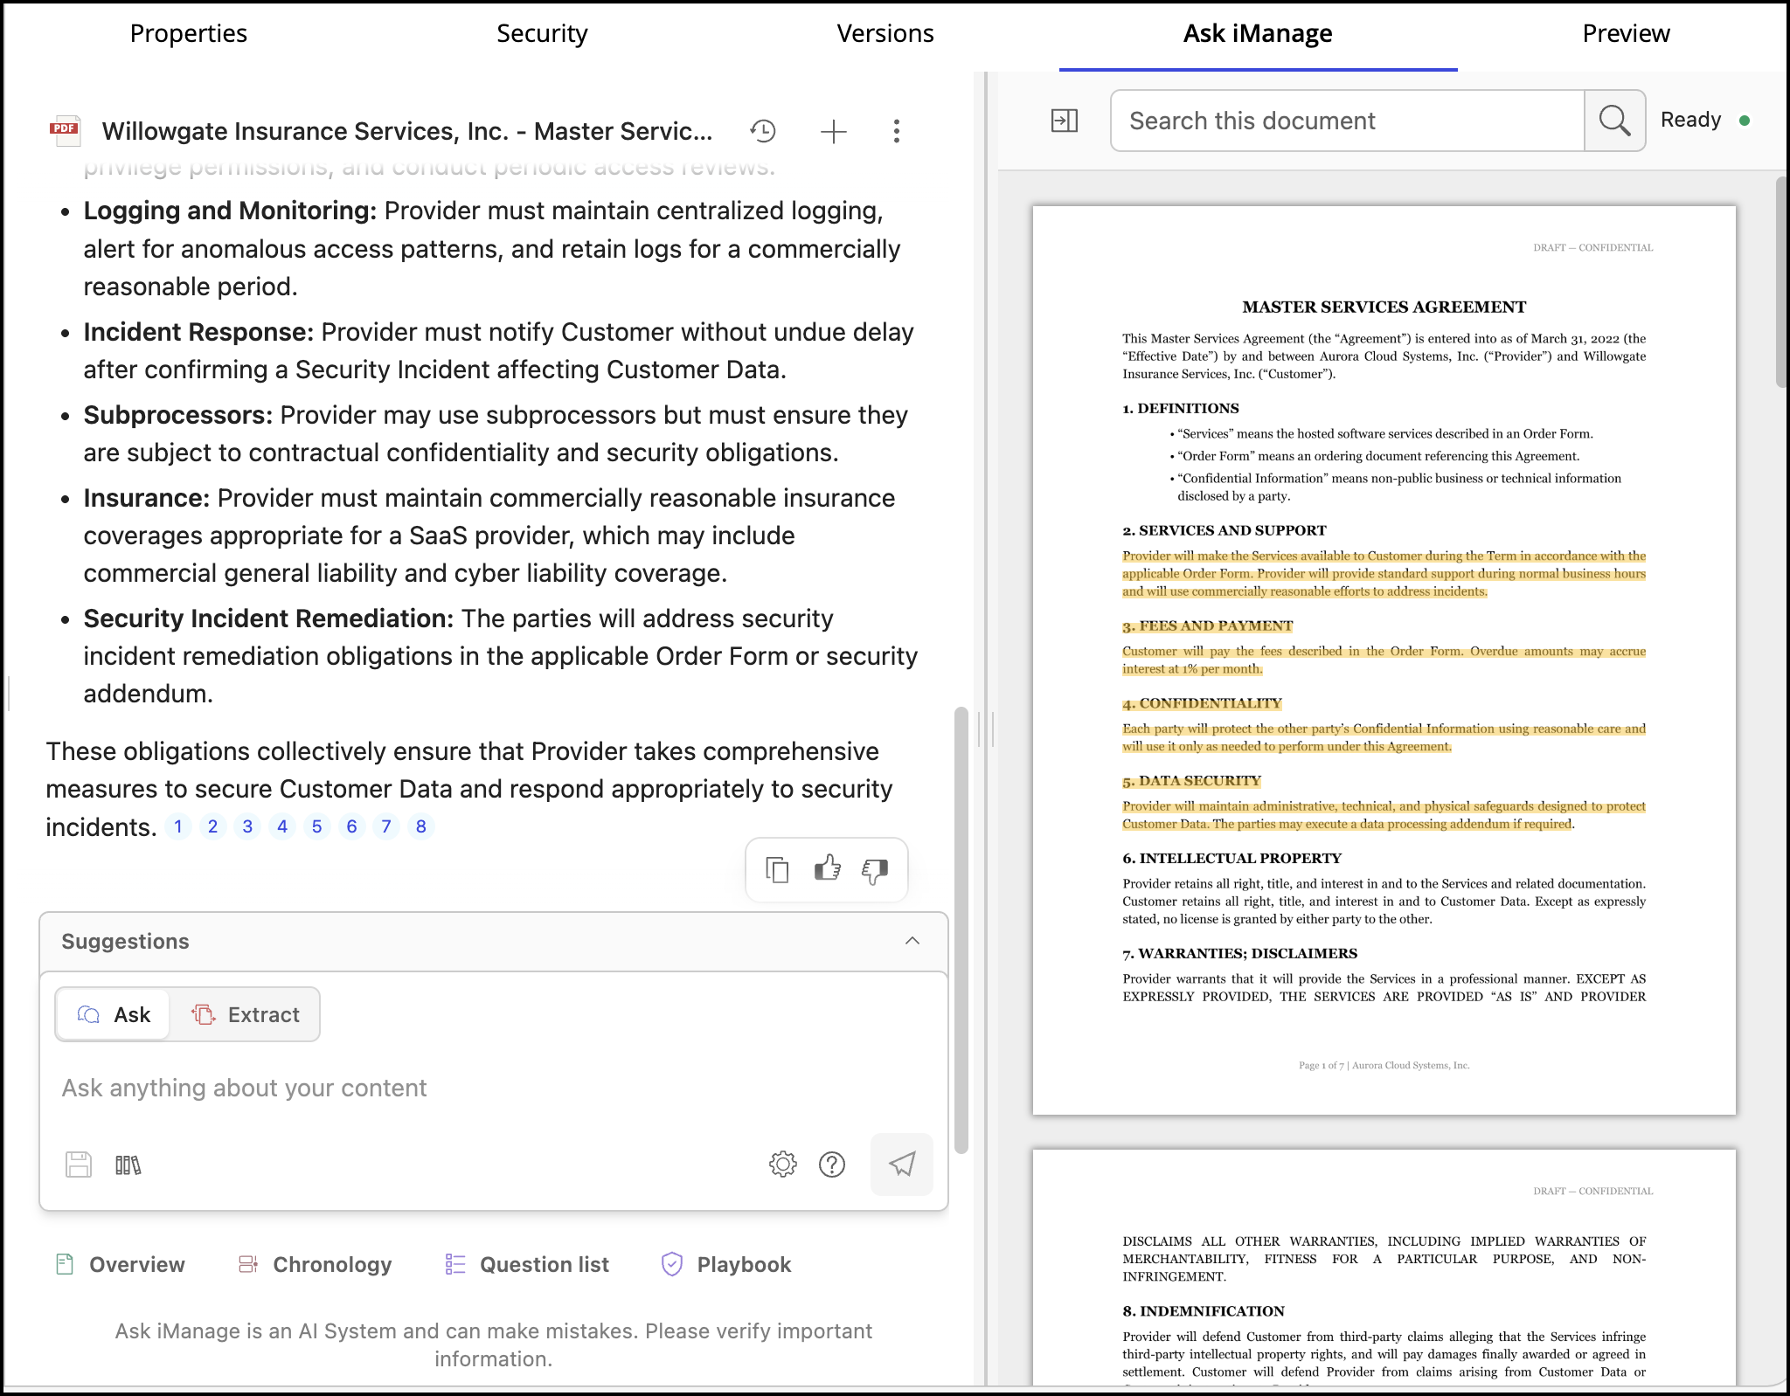
Task: Focus the Search this document field
Action: (1347, 121)
